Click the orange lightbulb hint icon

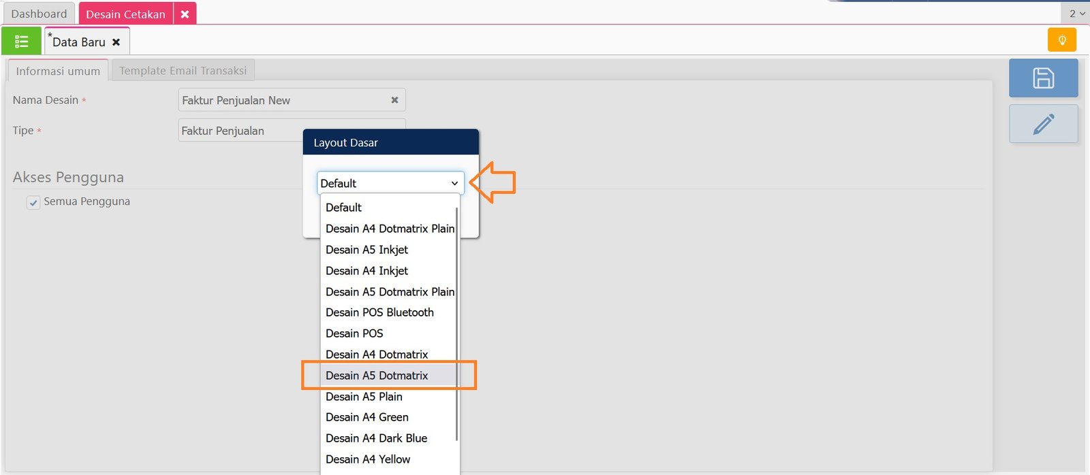coord(1061,40)
